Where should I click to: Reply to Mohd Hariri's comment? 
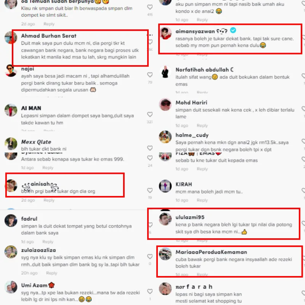[x=202, y=126]
